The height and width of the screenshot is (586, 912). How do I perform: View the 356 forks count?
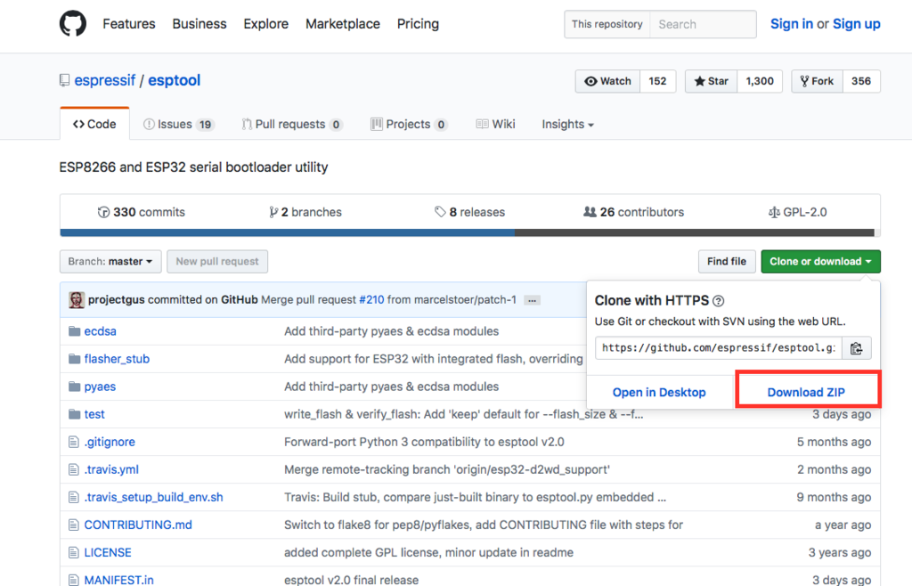tap(861, 81)
